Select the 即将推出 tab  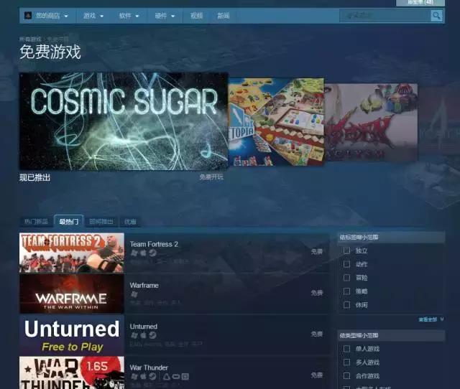coord(101,222)
